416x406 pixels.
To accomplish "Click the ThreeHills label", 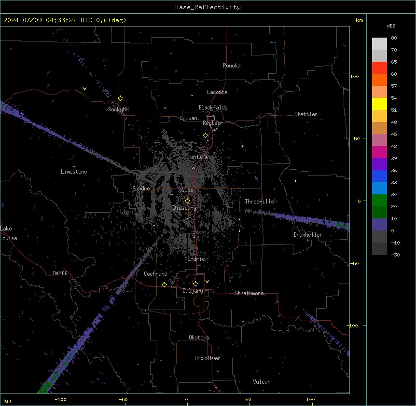I will (x=259, y=202).
